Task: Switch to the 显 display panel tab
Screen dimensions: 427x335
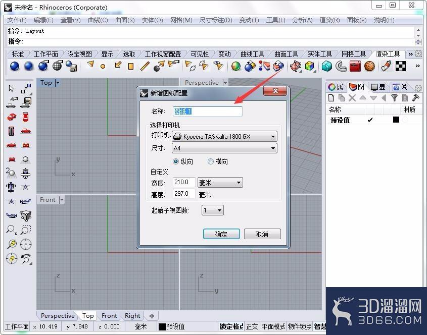Action: (x=378, y=87)
